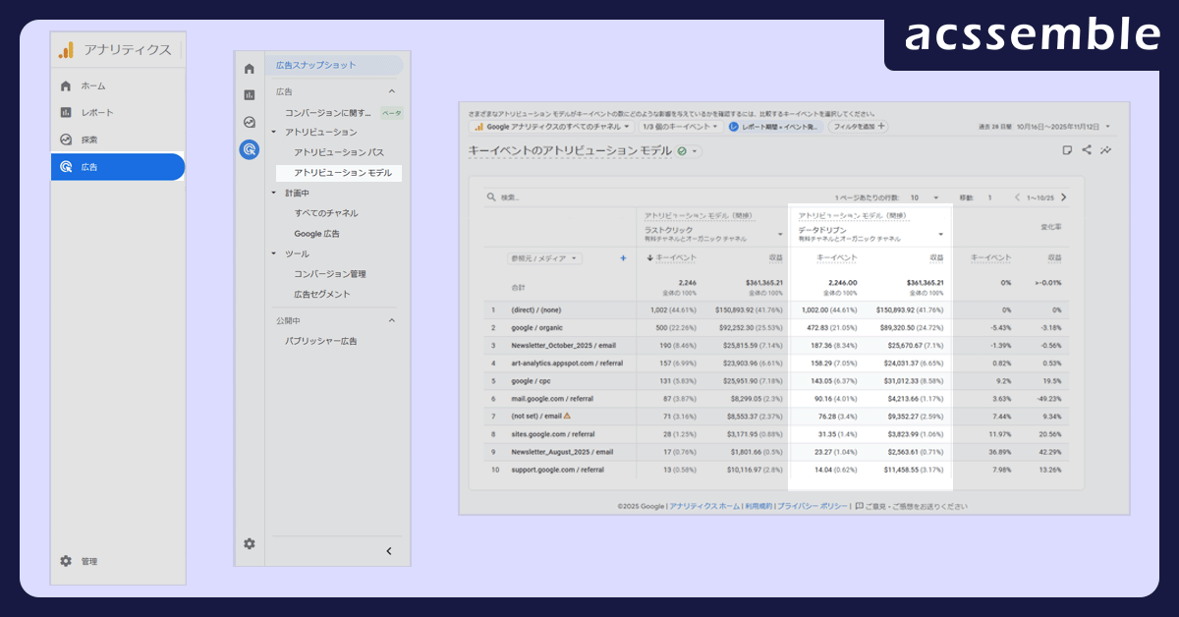
Task: Select アトリビューション パス in the menu
Action: (338, 152)
